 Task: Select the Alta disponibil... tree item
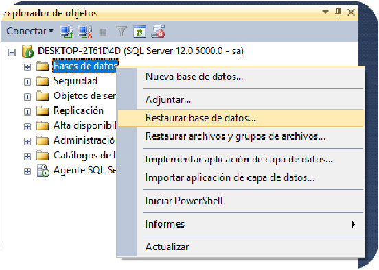pyautogui.click(x=84, y=125)
